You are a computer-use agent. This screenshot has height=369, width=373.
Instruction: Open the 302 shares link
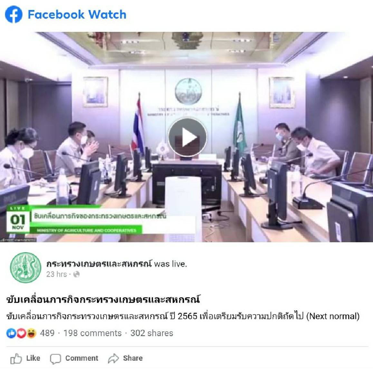click(x=152, y=333)
